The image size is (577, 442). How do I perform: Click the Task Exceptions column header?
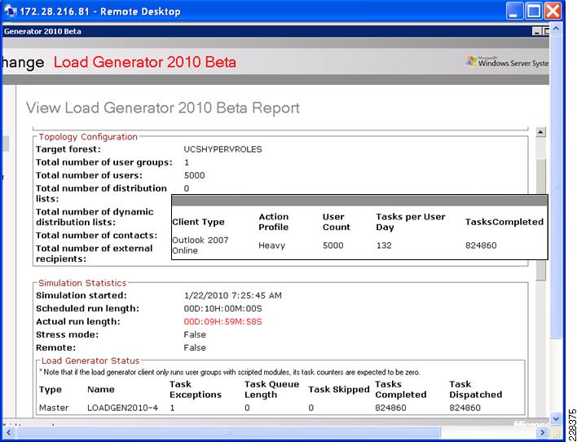click(196, 390)
